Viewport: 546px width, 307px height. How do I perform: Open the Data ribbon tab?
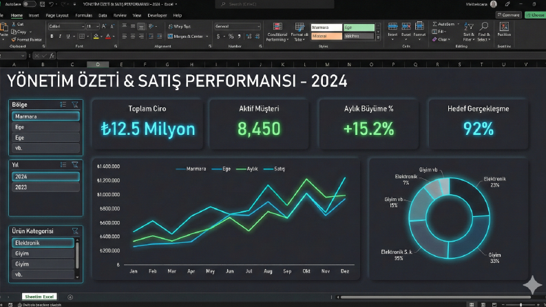pos(103,15)
